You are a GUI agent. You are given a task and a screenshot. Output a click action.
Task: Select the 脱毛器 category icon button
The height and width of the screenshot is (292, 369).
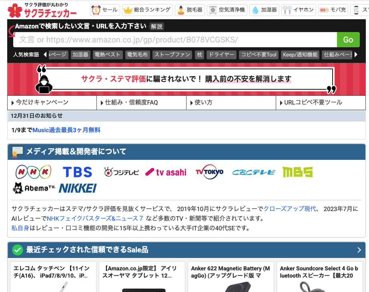[190, 10]
